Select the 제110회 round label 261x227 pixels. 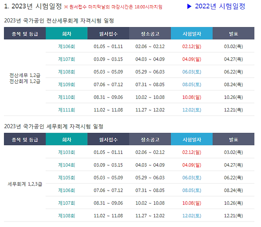pos(66,97)
